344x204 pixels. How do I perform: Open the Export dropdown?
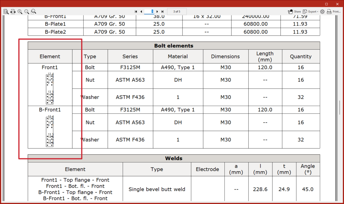point(310,12)
